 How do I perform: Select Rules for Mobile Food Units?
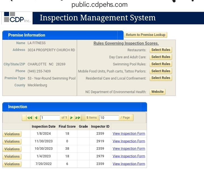tap(161, 71)
